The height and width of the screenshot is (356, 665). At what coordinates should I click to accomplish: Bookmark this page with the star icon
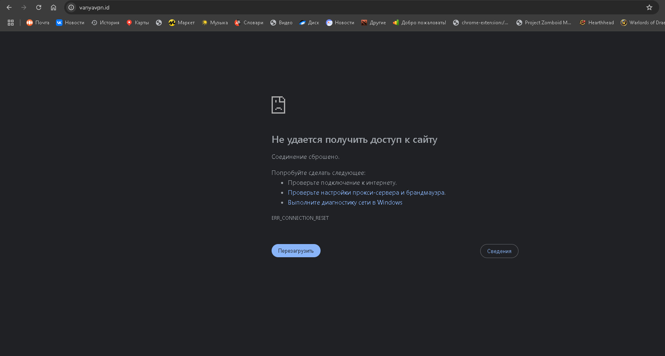(x=649, y=7)
